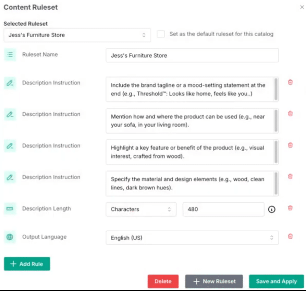Click the Add Rule button

pos(27,264)
